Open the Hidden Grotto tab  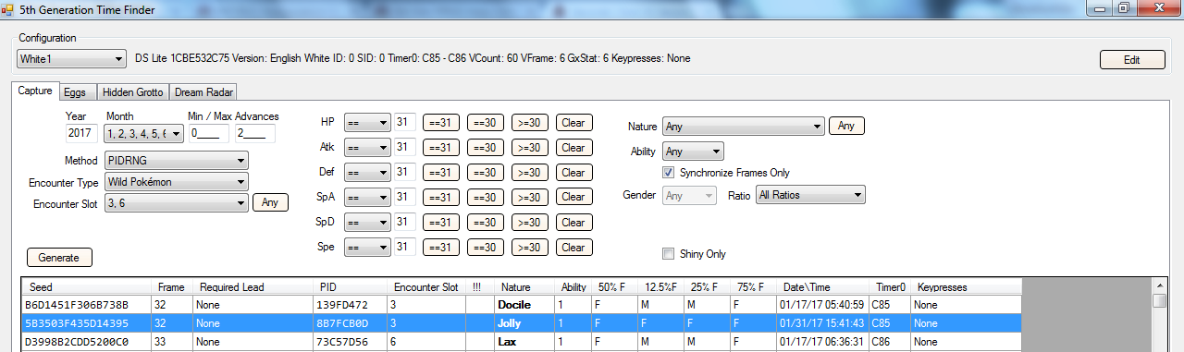[133, 92]
